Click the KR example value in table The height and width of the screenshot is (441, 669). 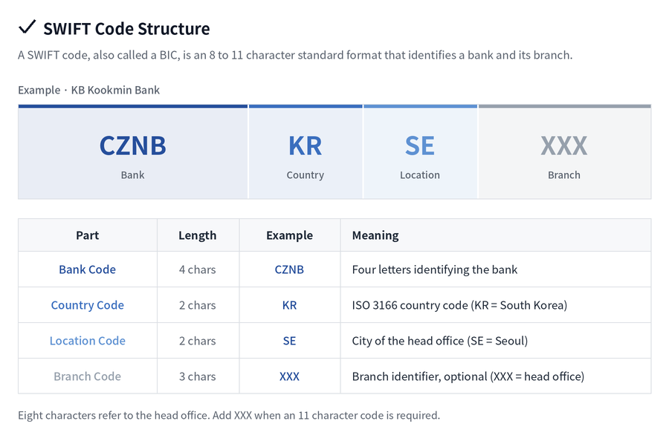point(289,305)
